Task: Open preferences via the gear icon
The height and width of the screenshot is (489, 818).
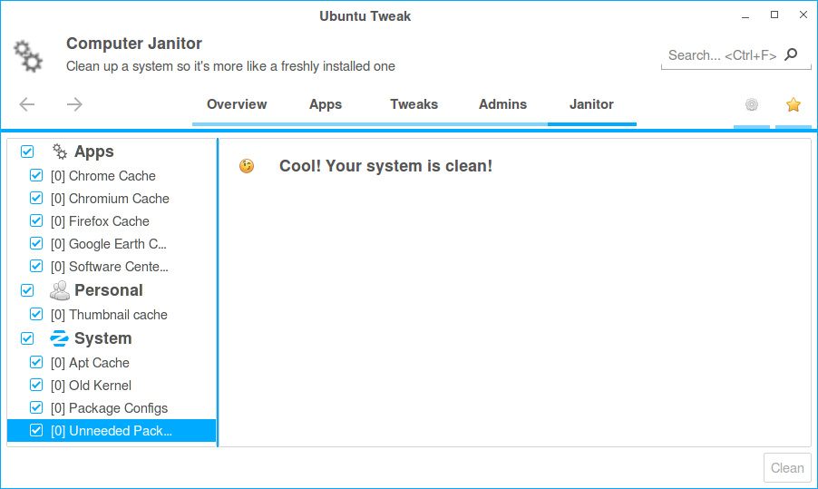Action: pyautogui.click(x=752, y=105)
